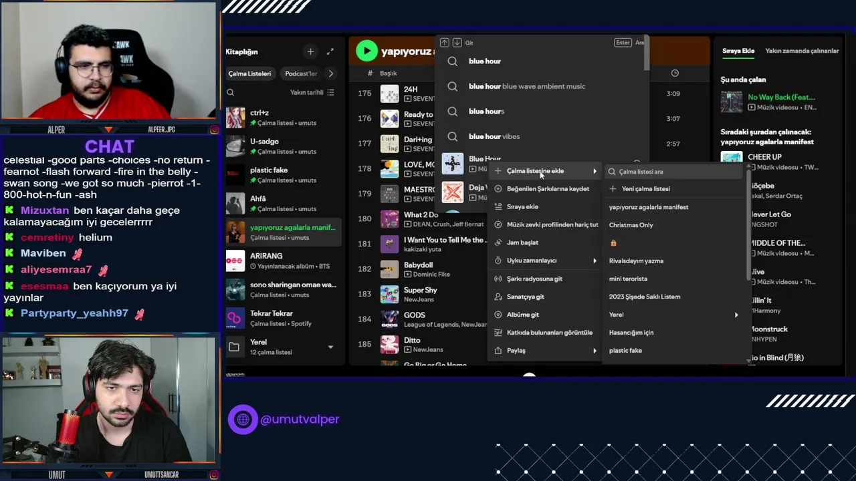Click Yeni çalma listesi in the submenu

(x=674, y=189)
